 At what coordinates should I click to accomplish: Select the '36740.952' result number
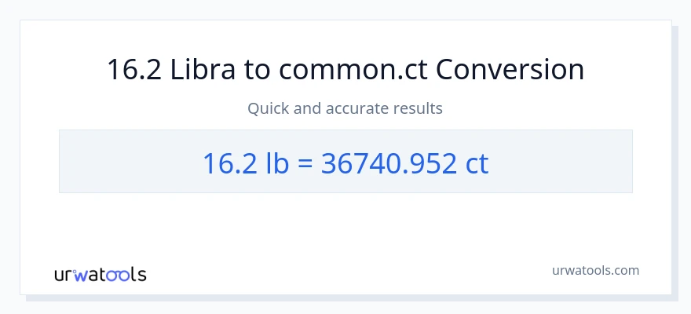click(389, 162)
